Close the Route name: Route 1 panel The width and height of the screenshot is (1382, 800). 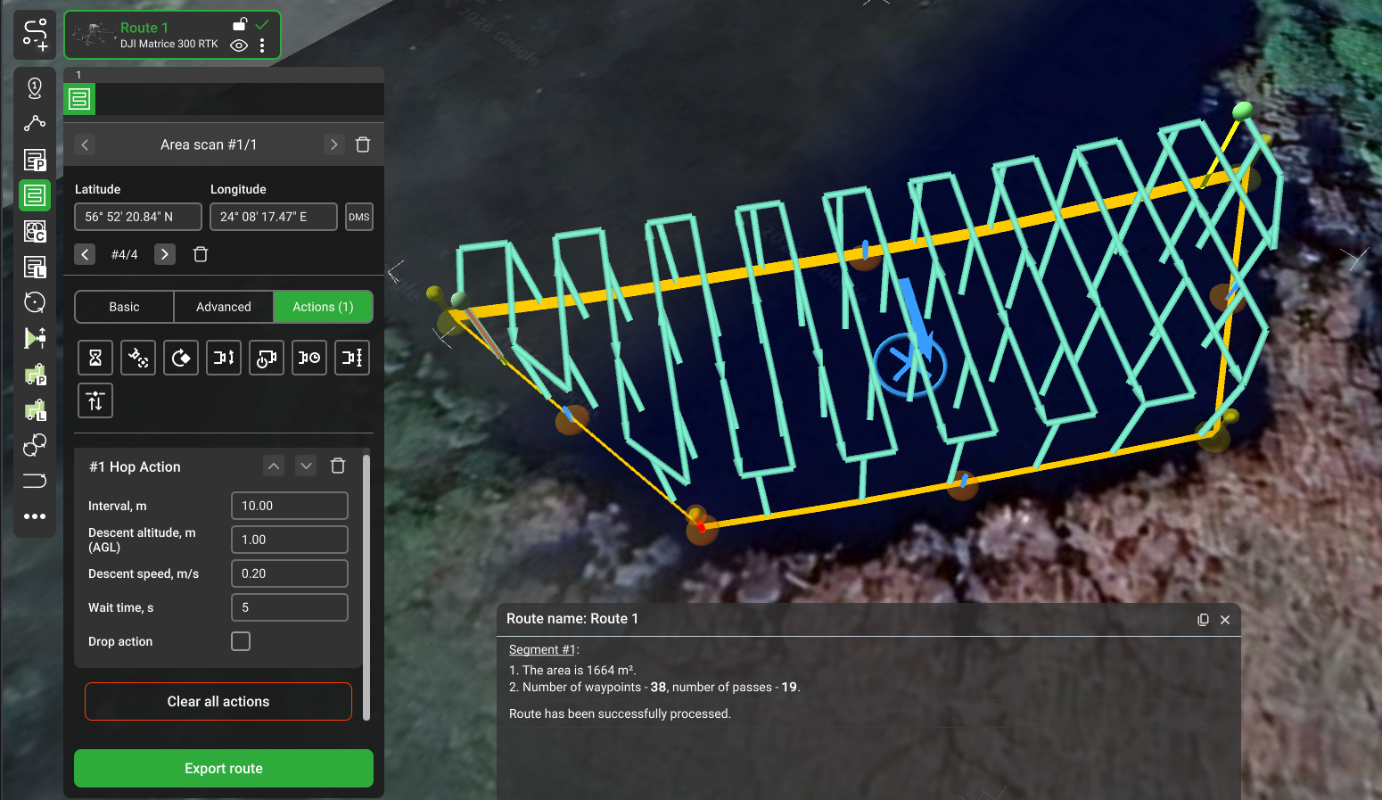coord(1225,620)
